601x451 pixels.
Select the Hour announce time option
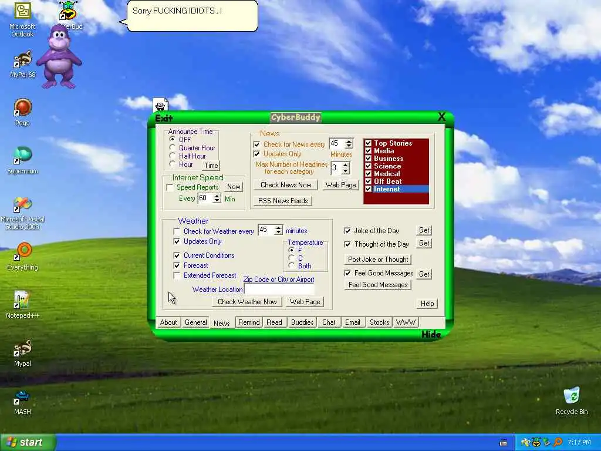coord(172,164)
